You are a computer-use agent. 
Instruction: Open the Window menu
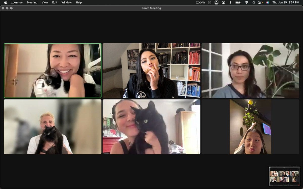click(x=66, y=2)
